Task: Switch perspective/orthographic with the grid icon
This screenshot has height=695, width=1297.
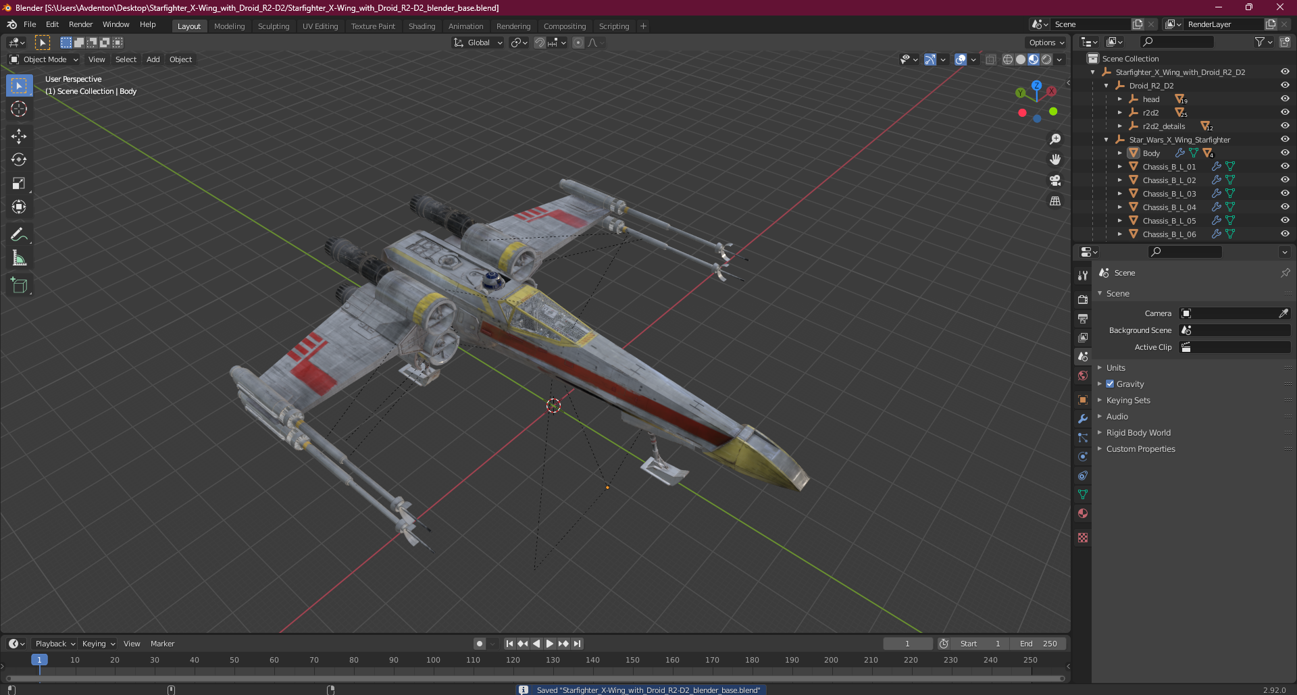Action: click(x=1055, y=201)
